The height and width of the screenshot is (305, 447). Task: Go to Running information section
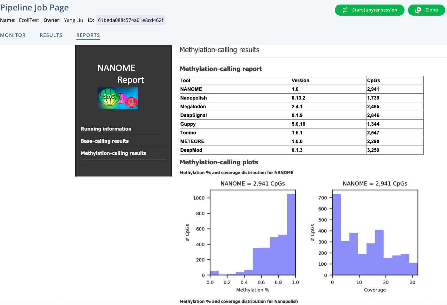click(x=106, y=129)
